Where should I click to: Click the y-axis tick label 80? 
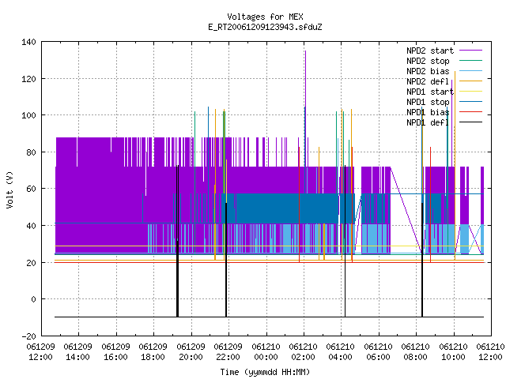[x=31, y=152]
